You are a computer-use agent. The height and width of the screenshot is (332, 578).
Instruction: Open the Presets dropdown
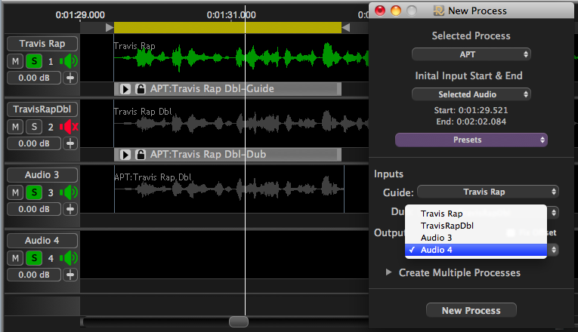tap(471, 140)
